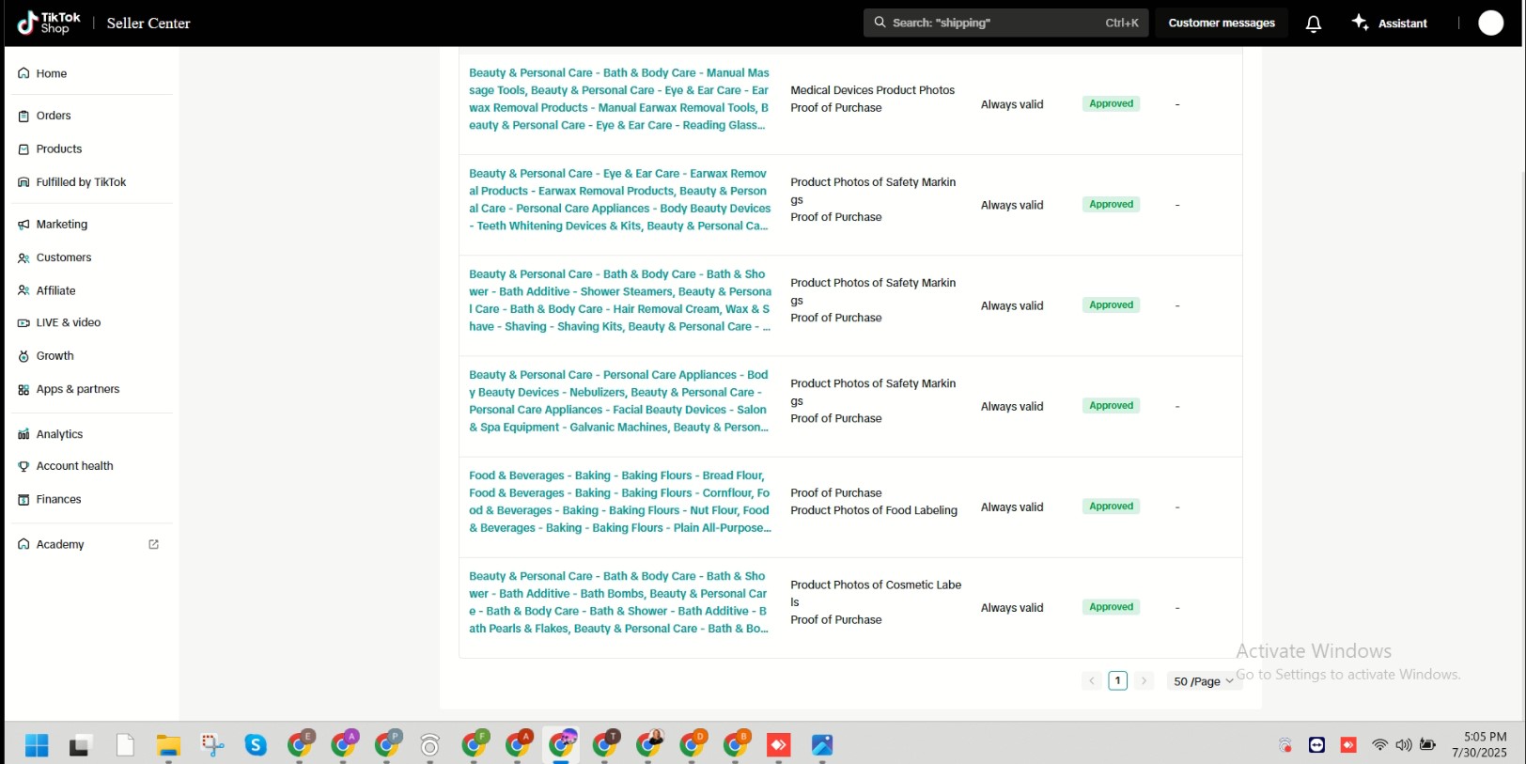Viewport: 1526px width, 764px height.
Task: Open the Assistant sparkle icon
Action: point(1360,23)
